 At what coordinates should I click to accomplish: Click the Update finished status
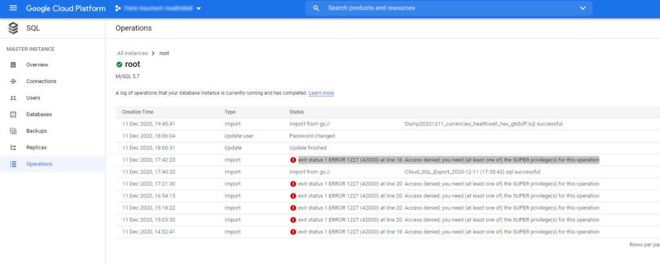(x=308, y=148)
